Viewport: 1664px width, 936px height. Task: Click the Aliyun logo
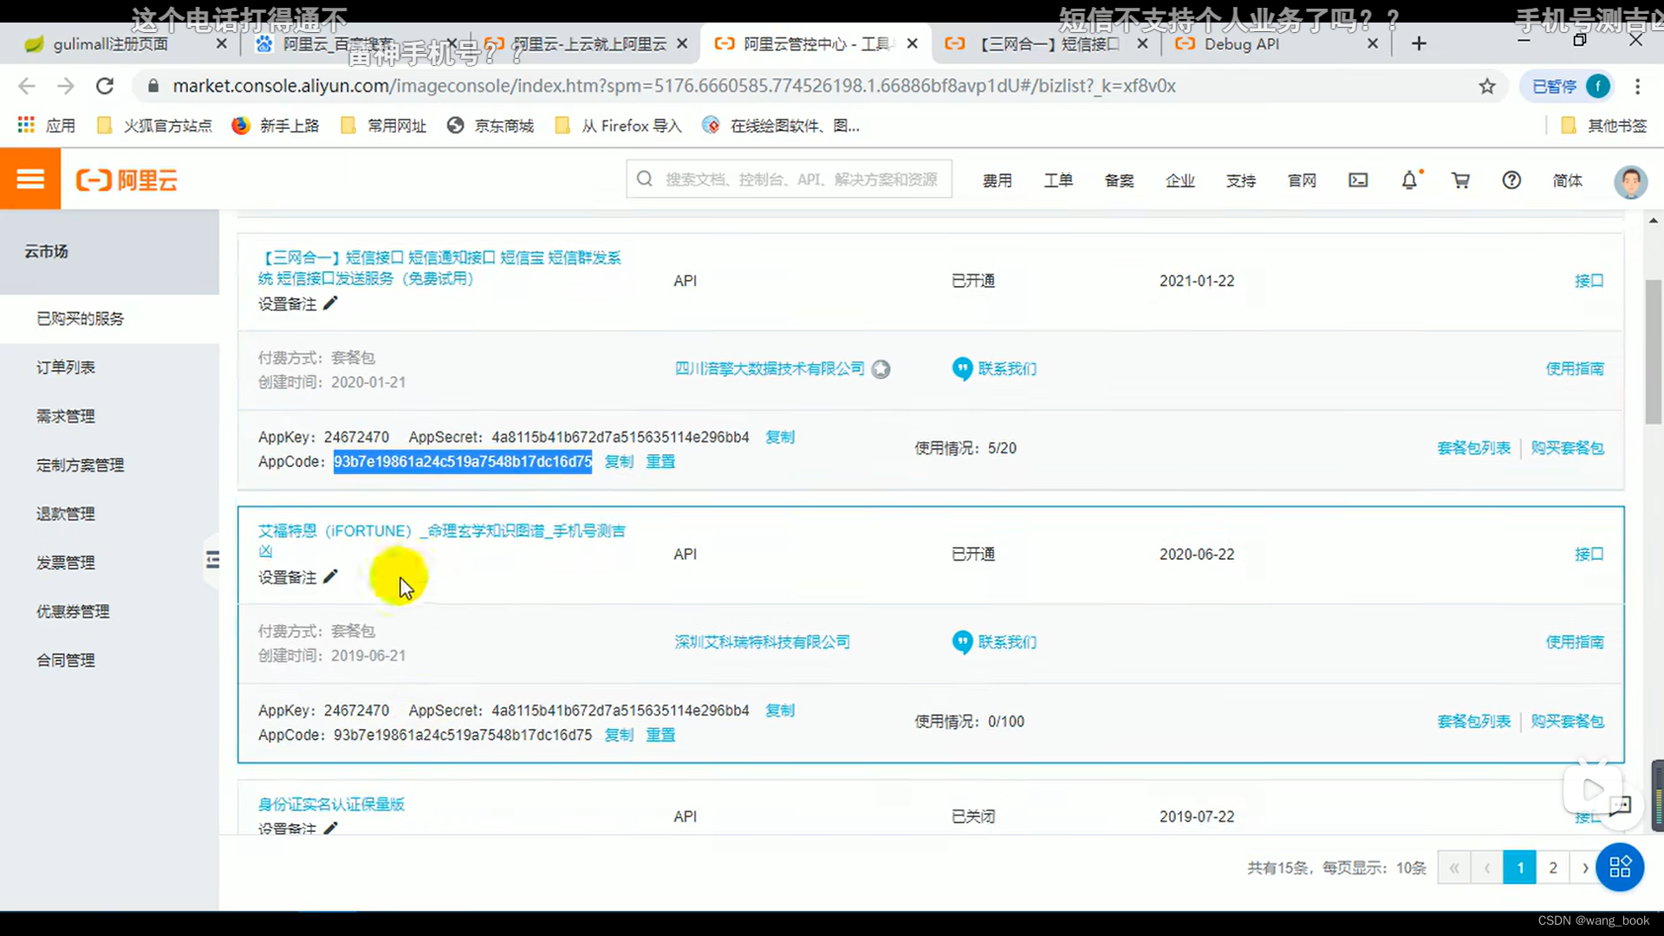(127, 180)
